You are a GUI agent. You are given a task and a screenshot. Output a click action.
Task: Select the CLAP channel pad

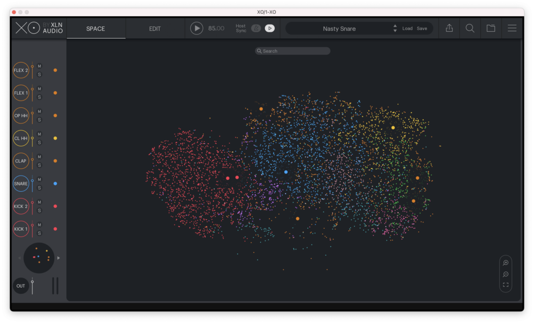click(21, 161)
